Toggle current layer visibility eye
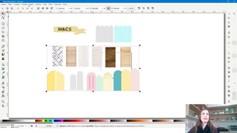This screenshot has width=237, height=133. tap(31, 126)
